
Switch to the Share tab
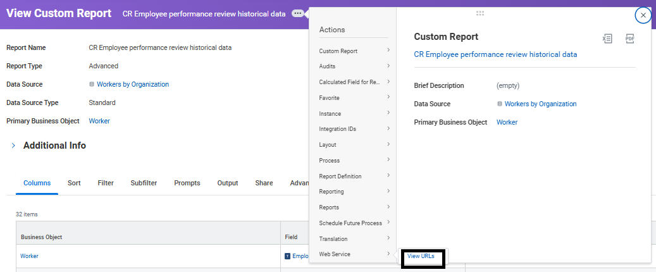264,183
